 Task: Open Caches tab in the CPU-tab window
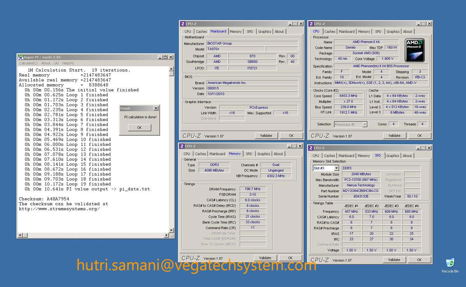point(330,32)
